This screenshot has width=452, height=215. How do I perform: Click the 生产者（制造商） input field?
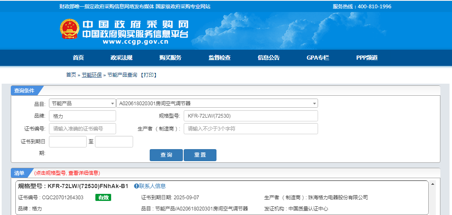pyautogui.click(x=251, y=129)
